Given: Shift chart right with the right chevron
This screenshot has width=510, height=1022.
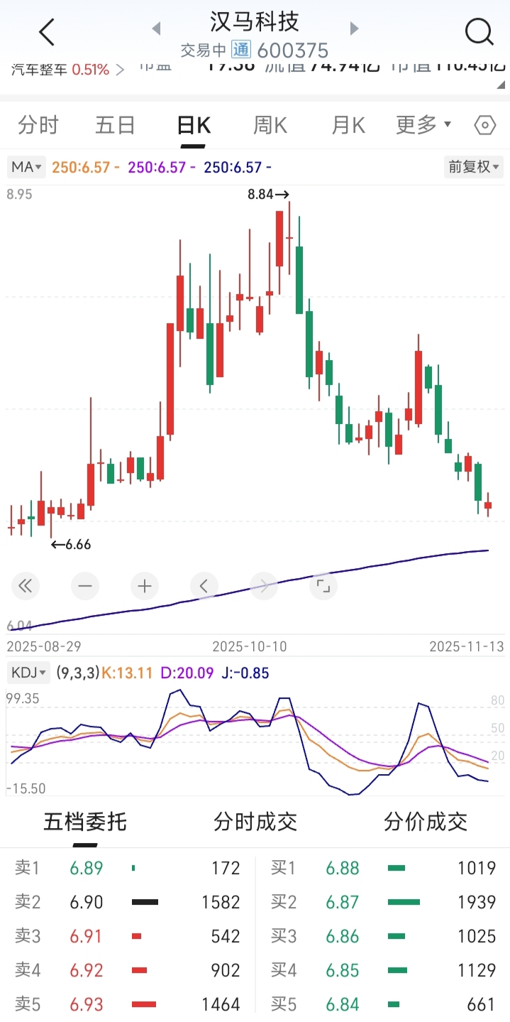Looking at the screenshot, I should point(264,586).
